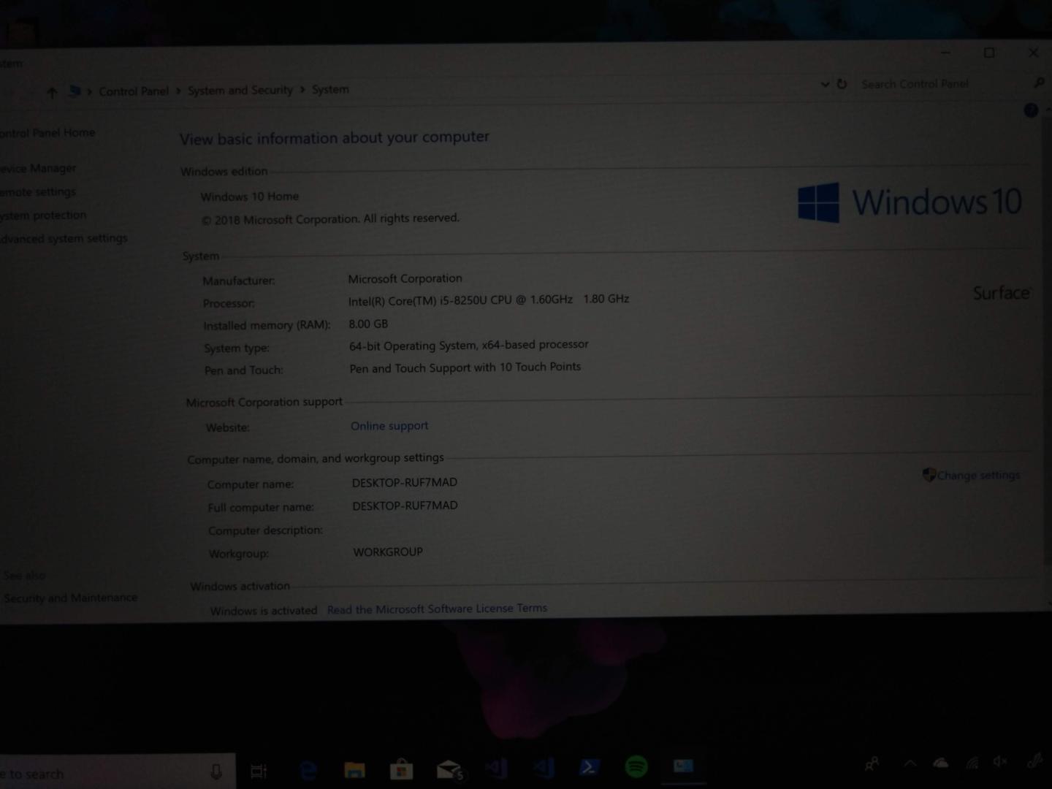Open the Online support link
Screen dimensions: 1052x789
(389, 425)
